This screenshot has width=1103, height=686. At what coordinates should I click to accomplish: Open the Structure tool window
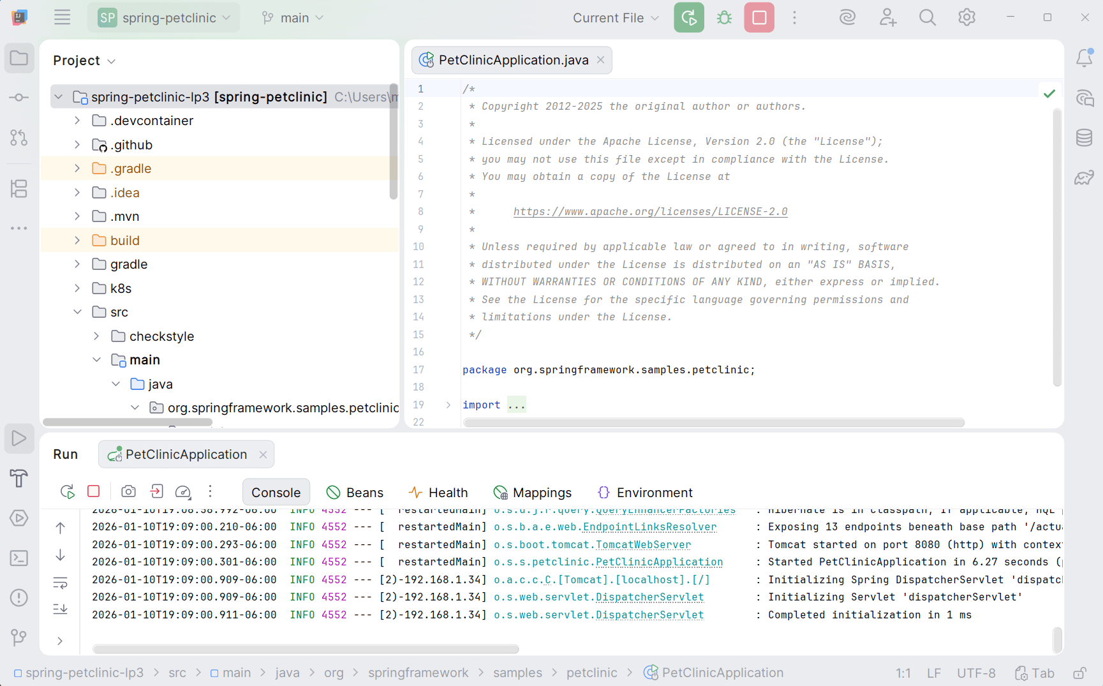tap(19, 188)
